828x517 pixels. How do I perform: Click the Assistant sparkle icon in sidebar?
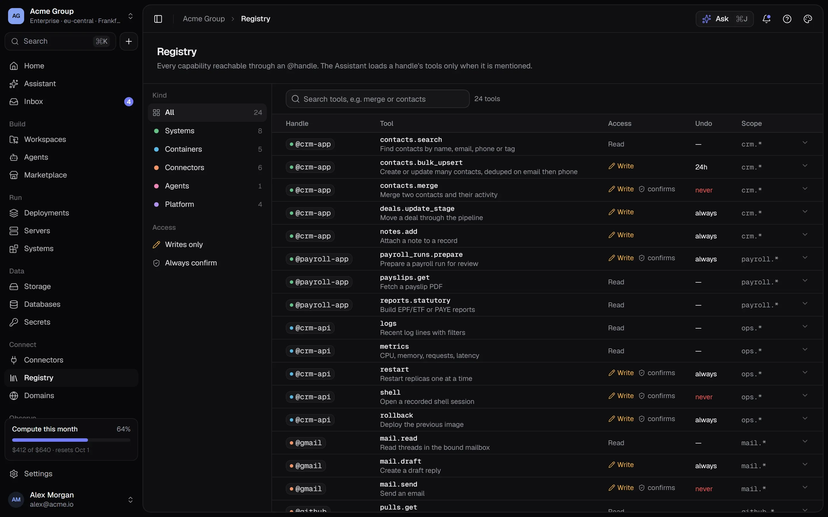[14, 84]
